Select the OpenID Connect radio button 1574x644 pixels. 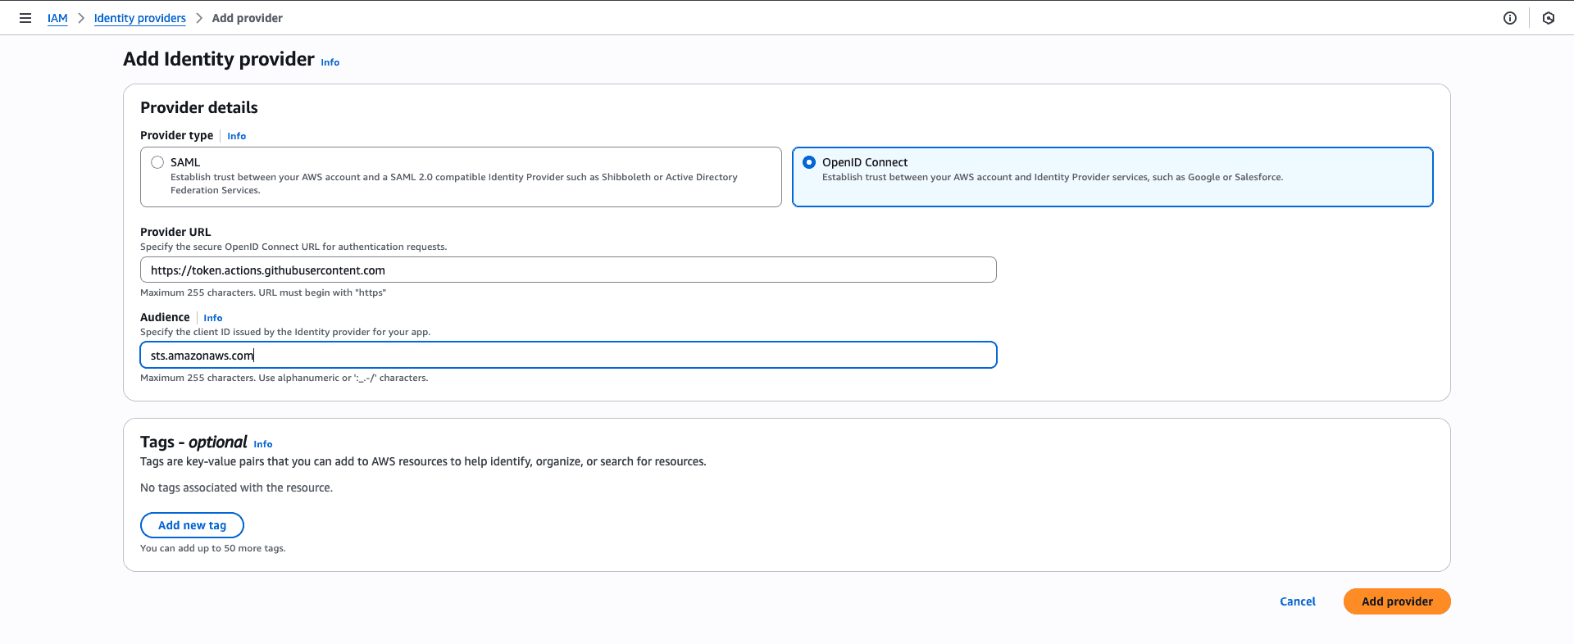809,162
